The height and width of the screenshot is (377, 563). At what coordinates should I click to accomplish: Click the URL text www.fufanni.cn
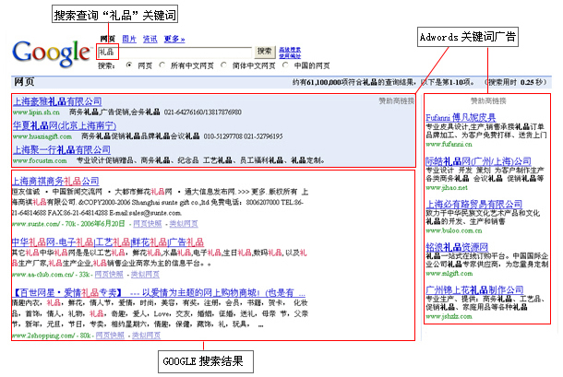449,144
